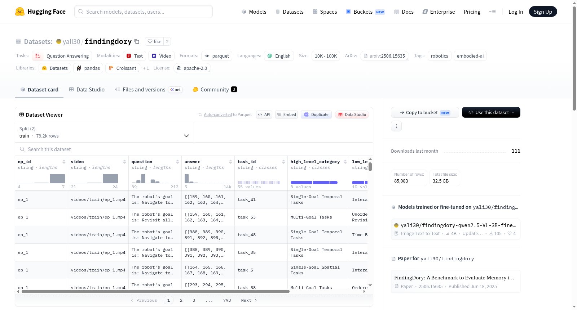Copy dataset name with copy icon
The image size is (577, 310).
(137, 41)
